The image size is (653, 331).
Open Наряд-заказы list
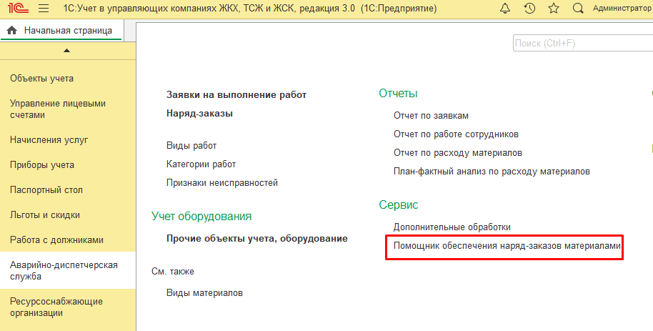199,114
